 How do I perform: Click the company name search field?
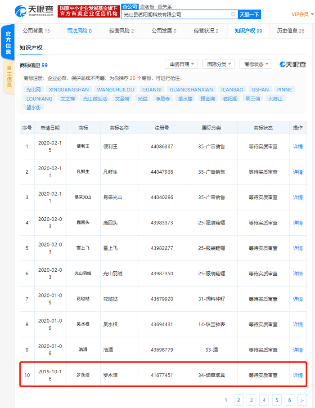point(176,14)
